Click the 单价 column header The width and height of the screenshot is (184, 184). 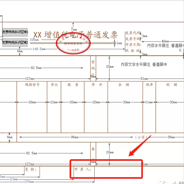tap(97, 85)
